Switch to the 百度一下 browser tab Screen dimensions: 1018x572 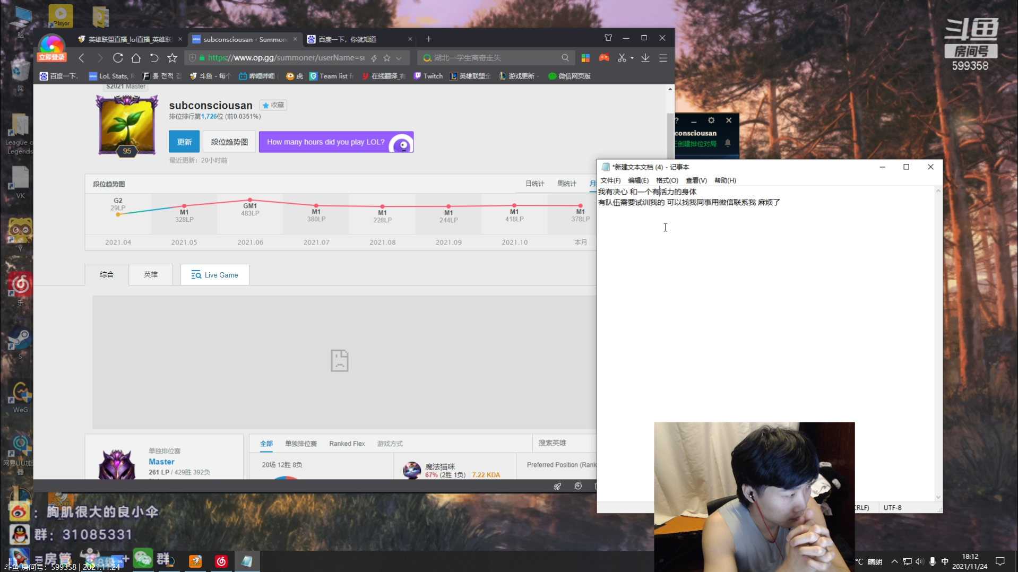click(x=359, y=39)
